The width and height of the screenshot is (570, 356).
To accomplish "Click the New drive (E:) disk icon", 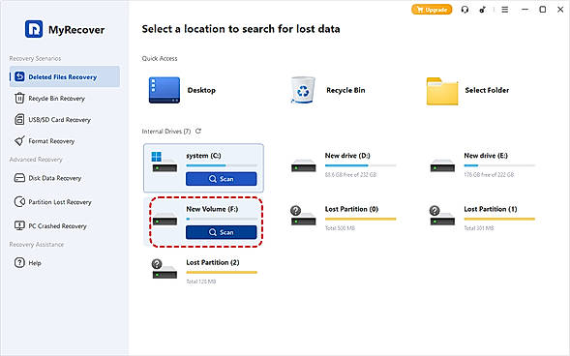I will (x=442, y=165).
